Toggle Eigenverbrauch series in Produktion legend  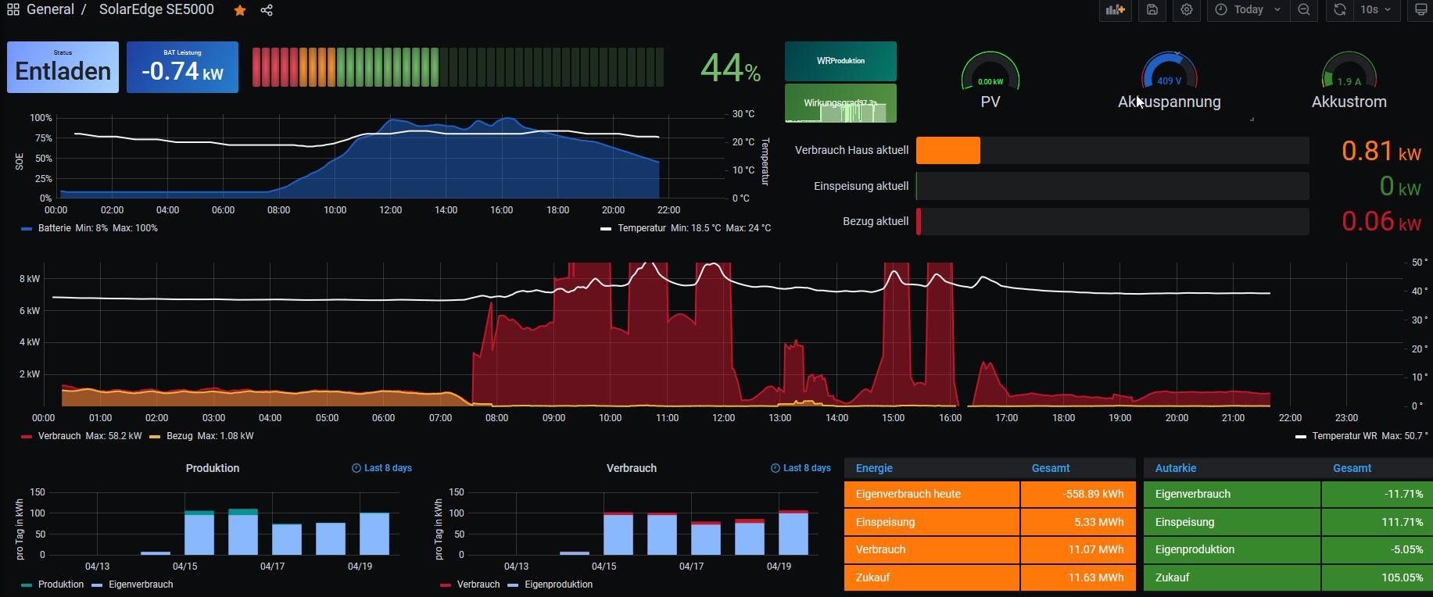pos(140,584)
